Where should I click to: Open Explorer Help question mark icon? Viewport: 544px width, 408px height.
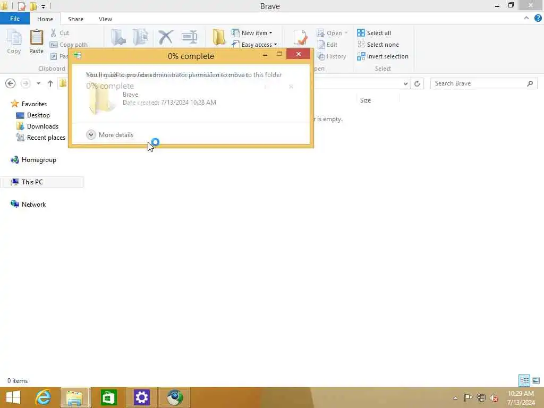coord(538,18)
